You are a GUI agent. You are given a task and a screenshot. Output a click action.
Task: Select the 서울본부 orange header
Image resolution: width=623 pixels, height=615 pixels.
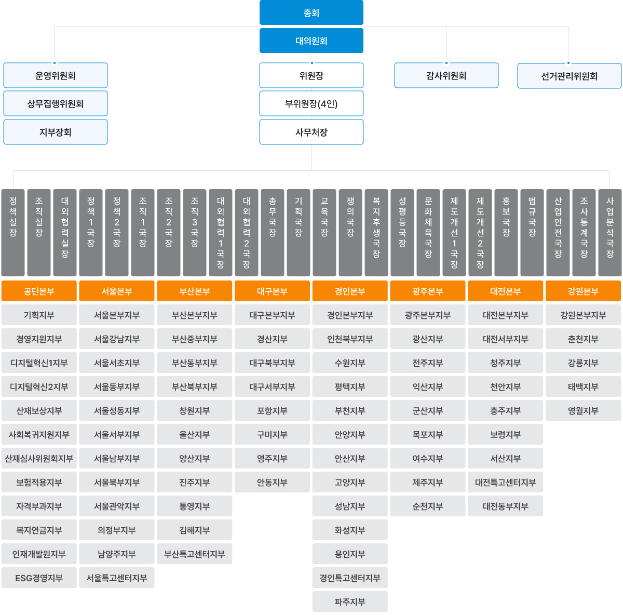click(x=117, y=291)
